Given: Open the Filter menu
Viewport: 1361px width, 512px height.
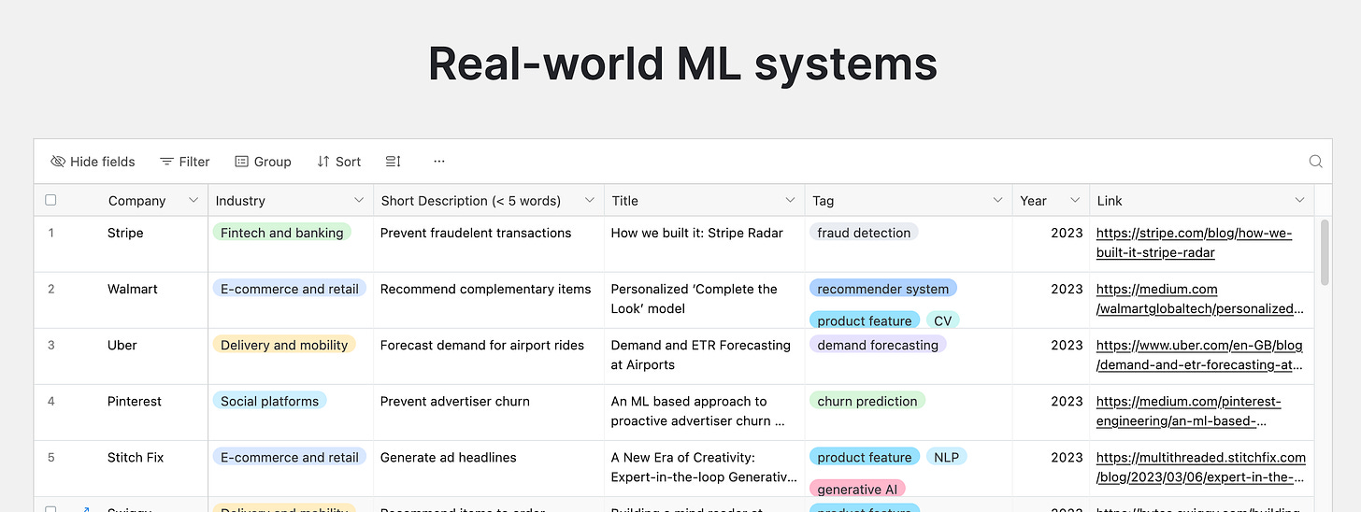Looking at the screenshot, I should tap(184, 162).
